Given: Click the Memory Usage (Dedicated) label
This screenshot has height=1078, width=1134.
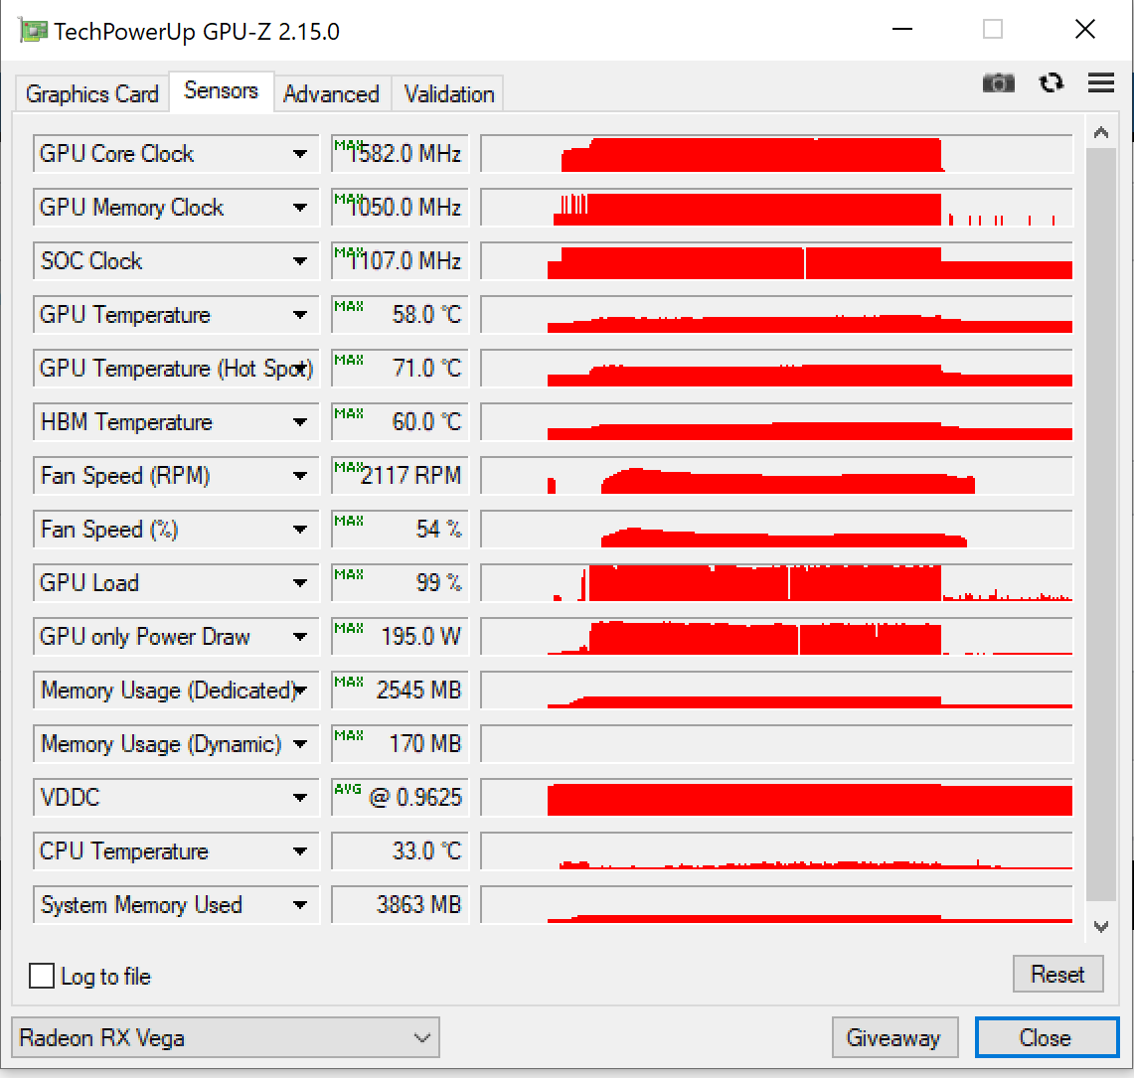Looking at the screenshot, I should (169, 691).
